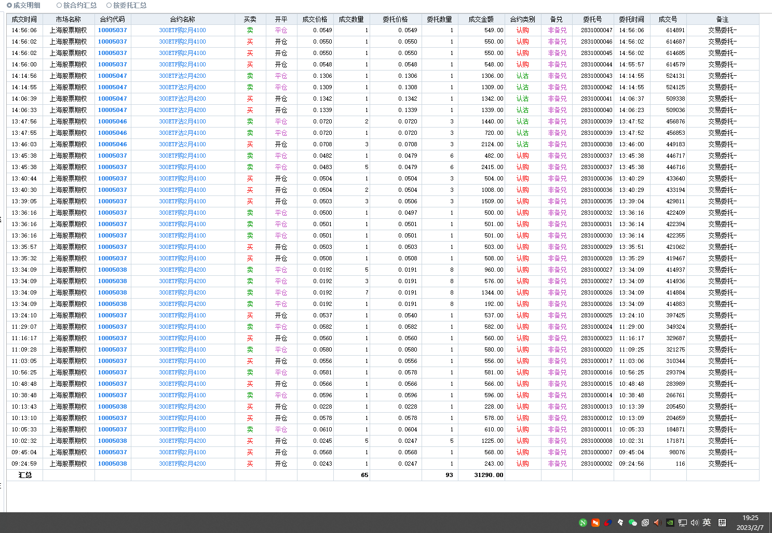Click the 成交金额 column header
The width and height of the screenshot is (772, 533).
(x=481, y=19)
